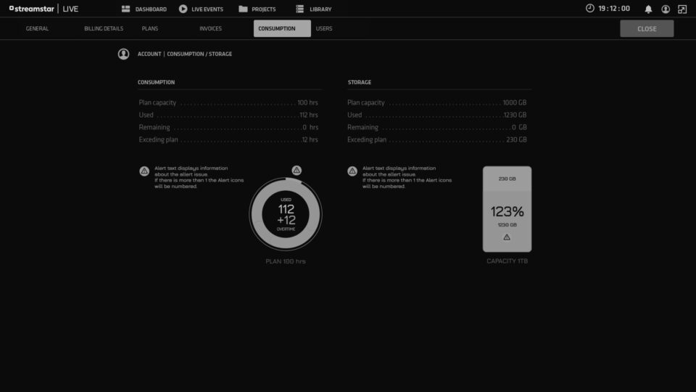696x392 pixels.
Task: Click Consumption / Storage breadcrumb text
Action: (x=199, y=54)
